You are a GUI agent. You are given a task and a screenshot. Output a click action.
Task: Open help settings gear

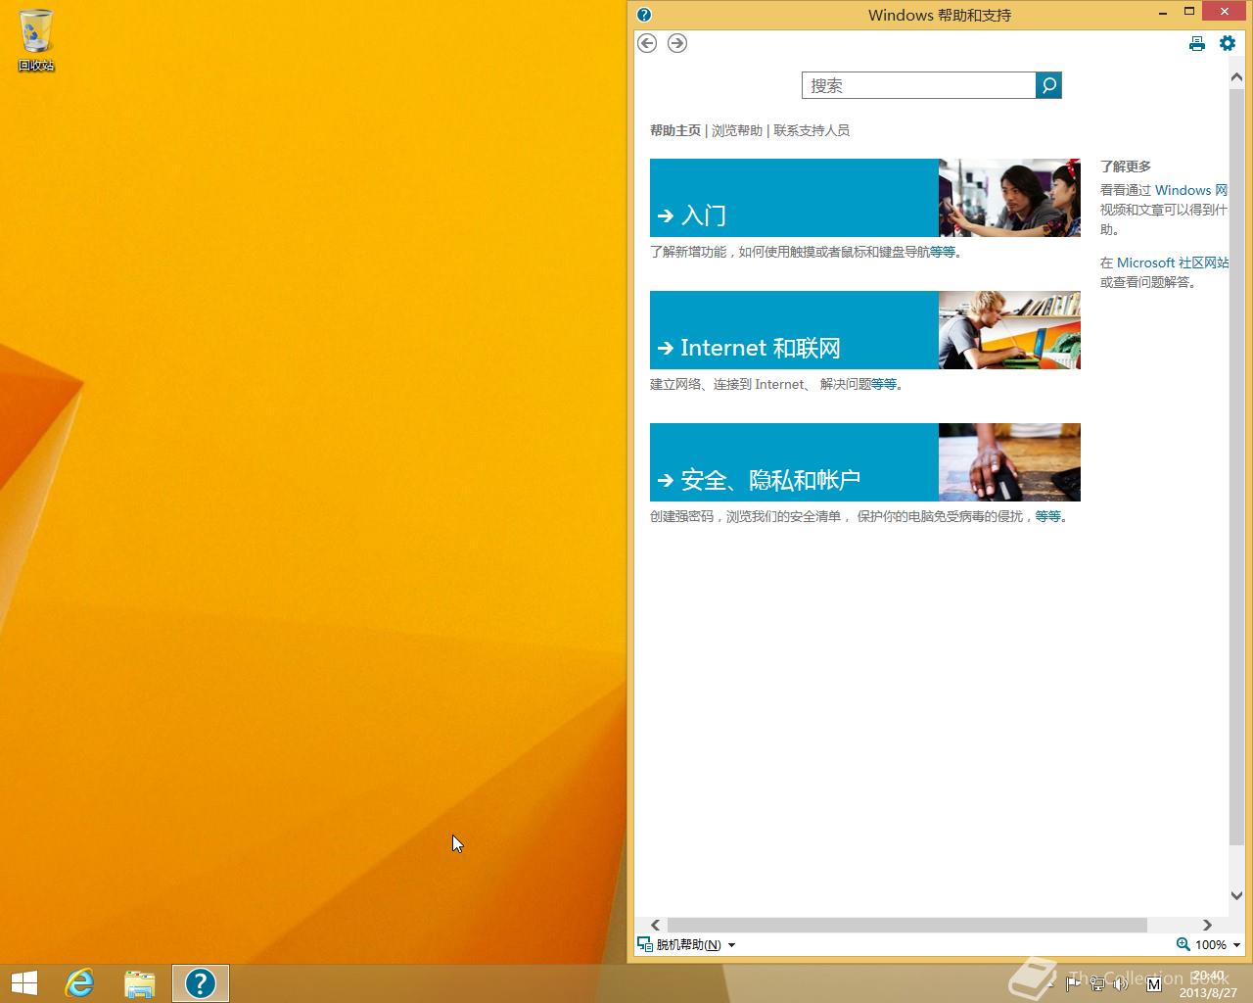(x=1228, y=43)
